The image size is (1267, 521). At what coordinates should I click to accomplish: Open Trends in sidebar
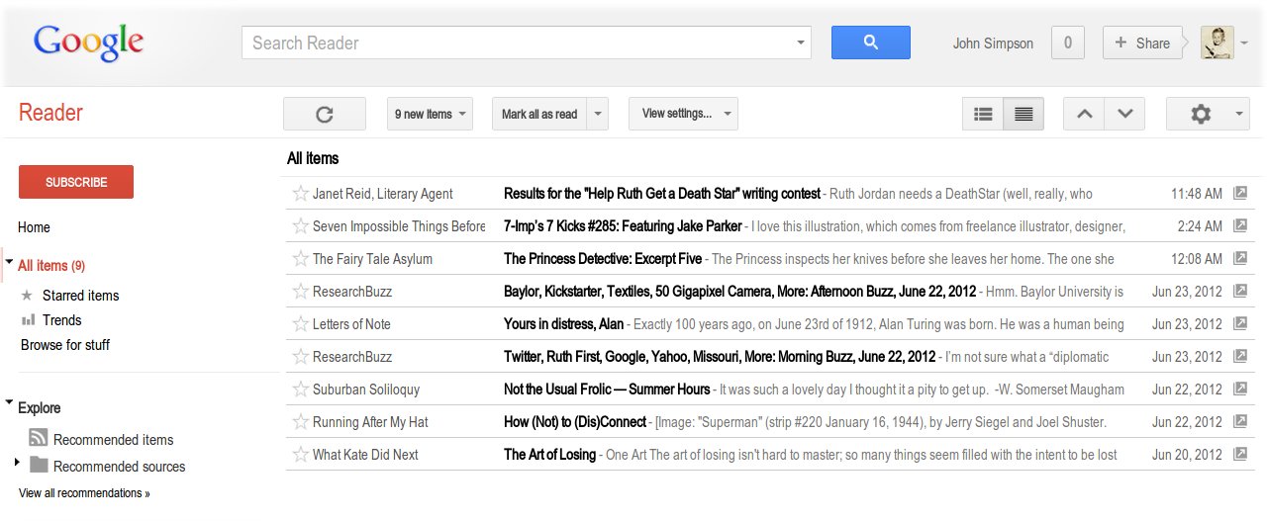61,319
